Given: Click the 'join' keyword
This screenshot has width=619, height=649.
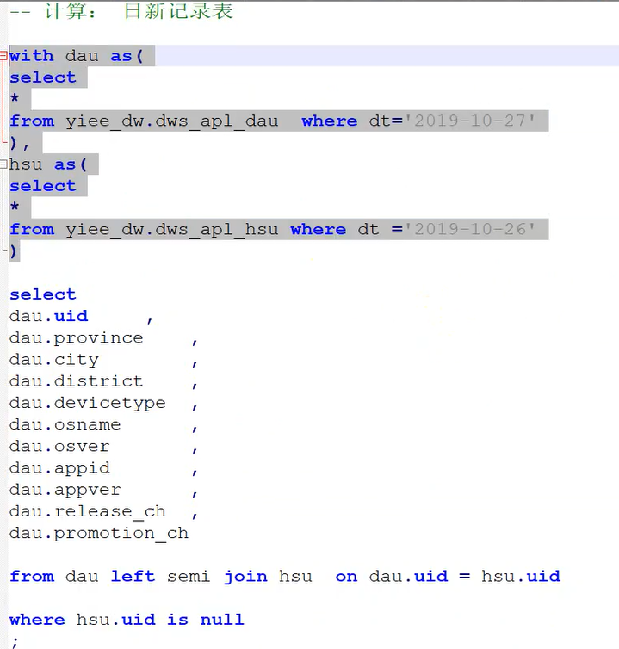Looking at the screenshot, I should tap(245, 577).
